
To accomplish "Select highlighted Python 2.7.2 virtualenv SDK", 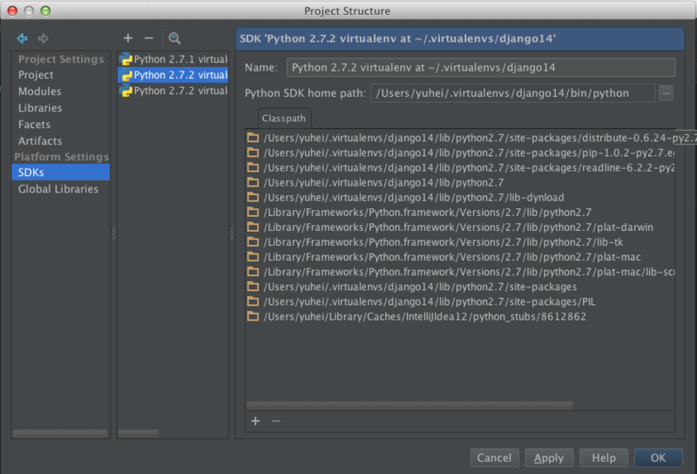I will coord(173,75).
